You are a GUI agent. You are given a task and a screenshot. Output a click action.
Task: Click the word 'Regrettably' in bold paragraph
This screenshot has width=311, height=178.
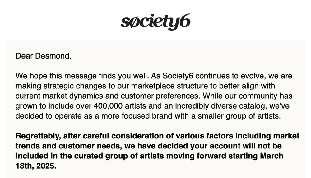[38, 136]
